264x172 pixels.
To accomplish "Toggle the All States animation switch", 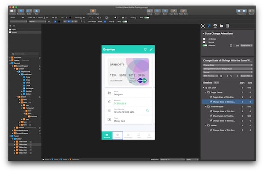I will pyautogui.click(x=204, y=39).
